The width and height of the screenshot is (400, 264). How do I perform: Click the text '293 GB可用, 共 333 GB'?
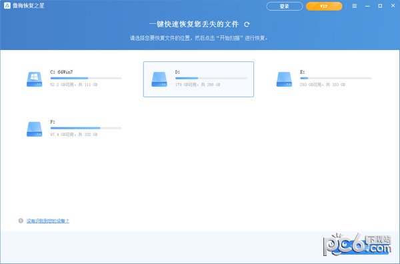tap(323, 85)
